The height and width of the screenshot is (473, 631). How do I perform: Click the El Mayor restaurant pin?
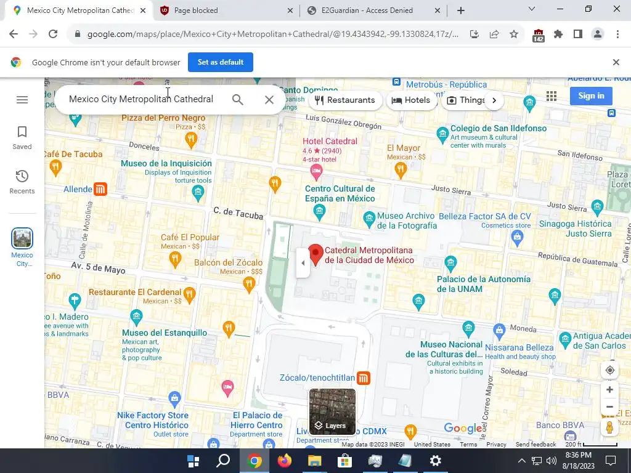tap(401, 170)
